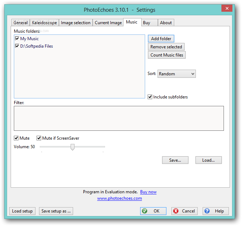The height and width of the screenshot is (226, 242).
Task: Uncheck the My Music folder checkbox
Action: 17,38
